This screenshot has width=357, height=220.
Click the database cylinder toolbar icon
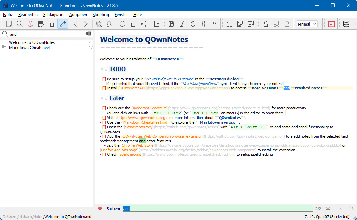[346, 24]
